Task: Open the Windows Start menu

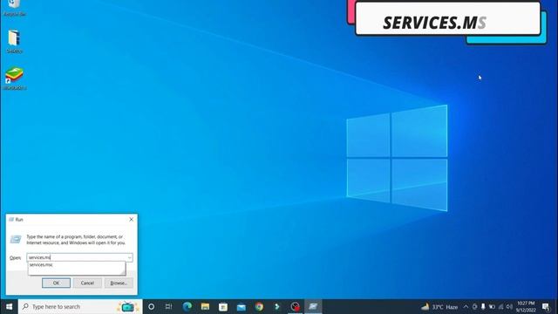Action: coord(10,306)
